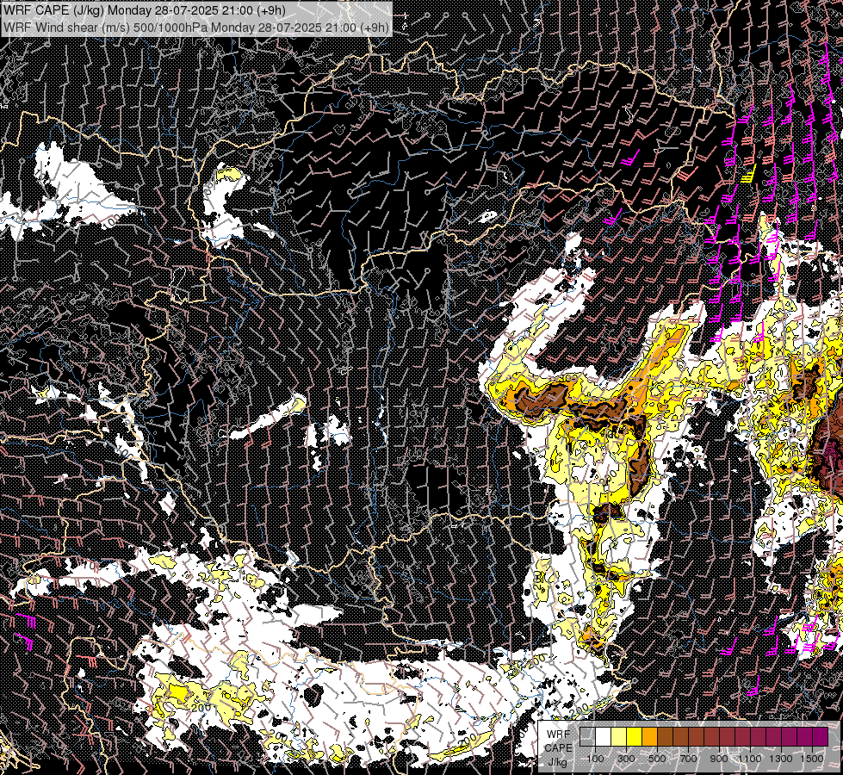Click the legend value 1500
This screenshot has width=843, height=775.
coord(812,759)
